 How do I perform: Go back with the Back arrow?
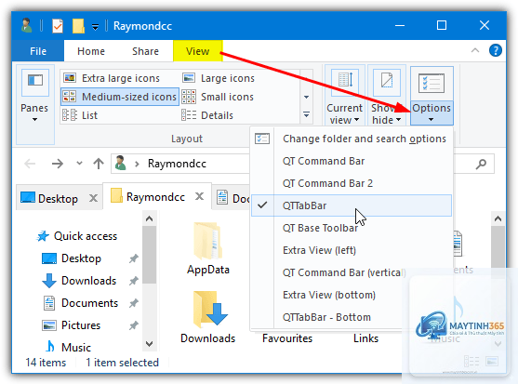pos(30,164)
